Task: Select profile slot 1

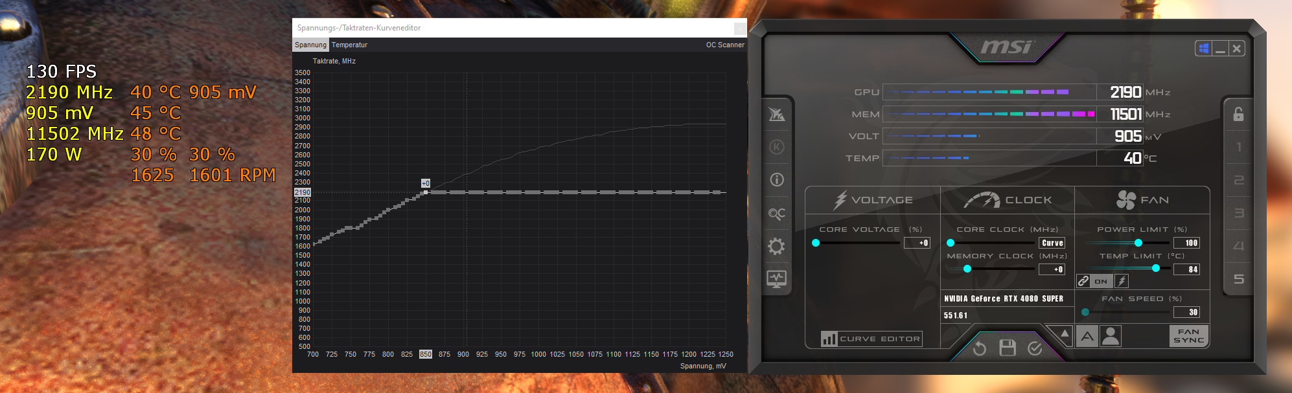Action: click(x=1238, y=147)
